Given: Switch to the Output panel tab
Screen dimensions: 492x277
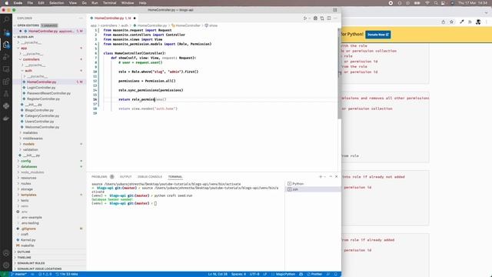Looking at the screenshot, I should (125, 177).
